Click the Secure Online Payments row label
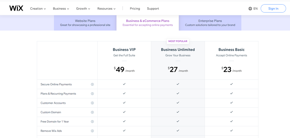The width and height of the screenshot is (290, 138). point(56,84)
